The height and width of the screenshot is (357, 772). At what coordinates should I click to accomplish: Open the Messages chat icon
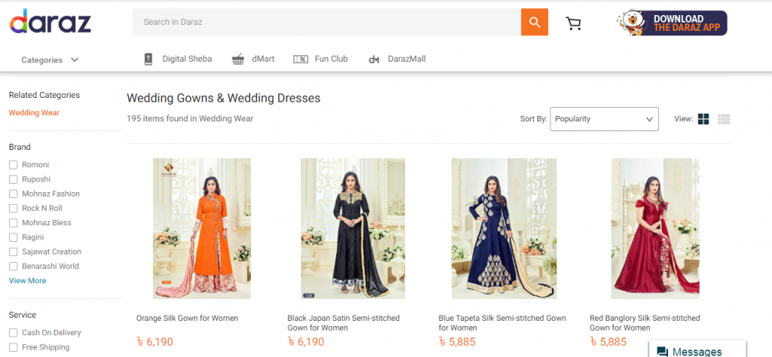(663, 352)
